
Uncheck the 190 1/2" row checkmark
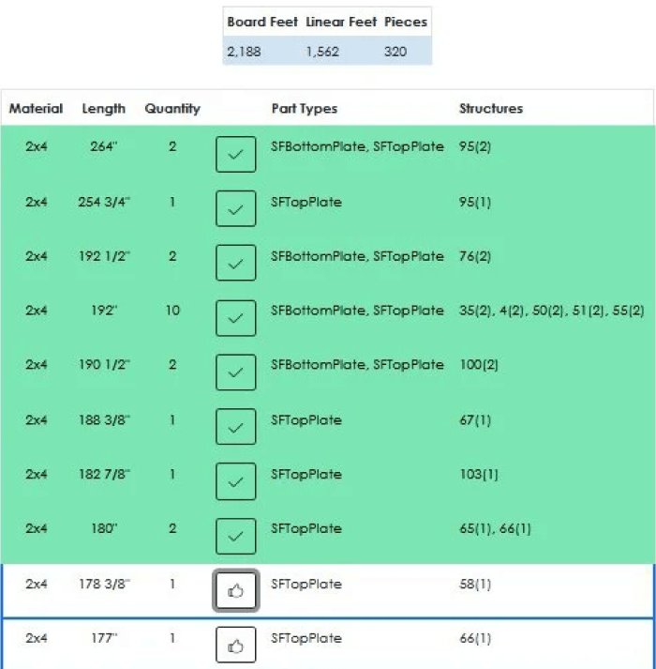[x=235, y=372]
